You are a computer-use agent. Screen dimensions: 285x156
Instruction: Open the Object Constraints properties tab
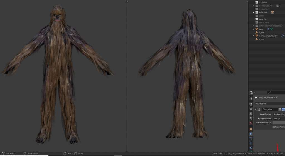tap(251, 148)
